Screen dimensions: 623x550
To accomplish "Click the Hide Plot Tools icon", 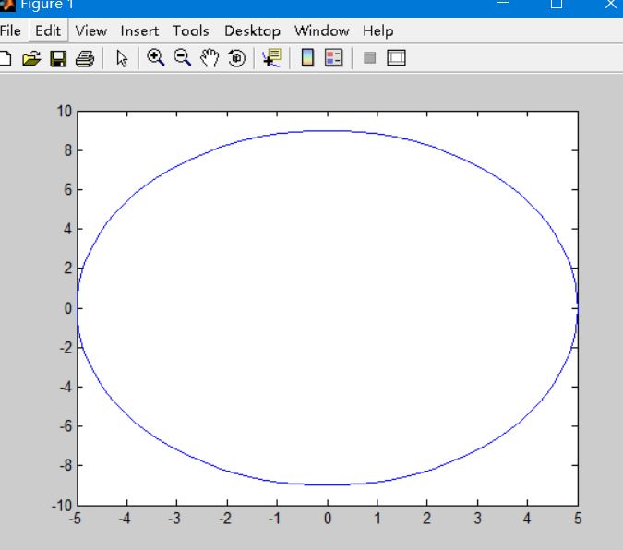I will [369, 58].
